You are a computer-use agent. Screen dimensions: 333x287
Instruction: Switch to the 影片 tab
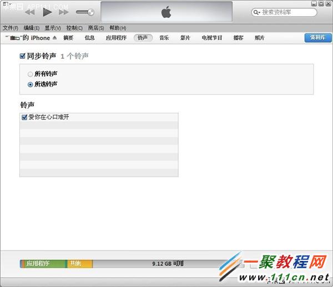click(185, 38)
